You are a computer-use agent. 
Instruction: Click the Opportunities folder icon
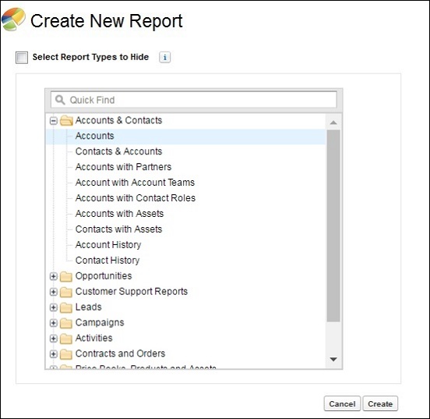66,276
